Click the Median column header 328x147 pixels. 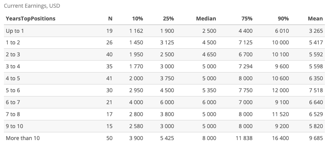pos(206,19)
